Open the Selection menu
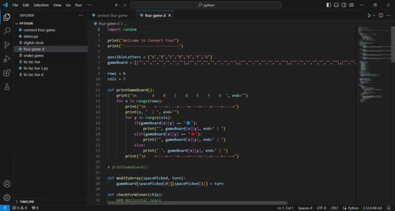The image size is (395, 211). [x=41, y=5]
